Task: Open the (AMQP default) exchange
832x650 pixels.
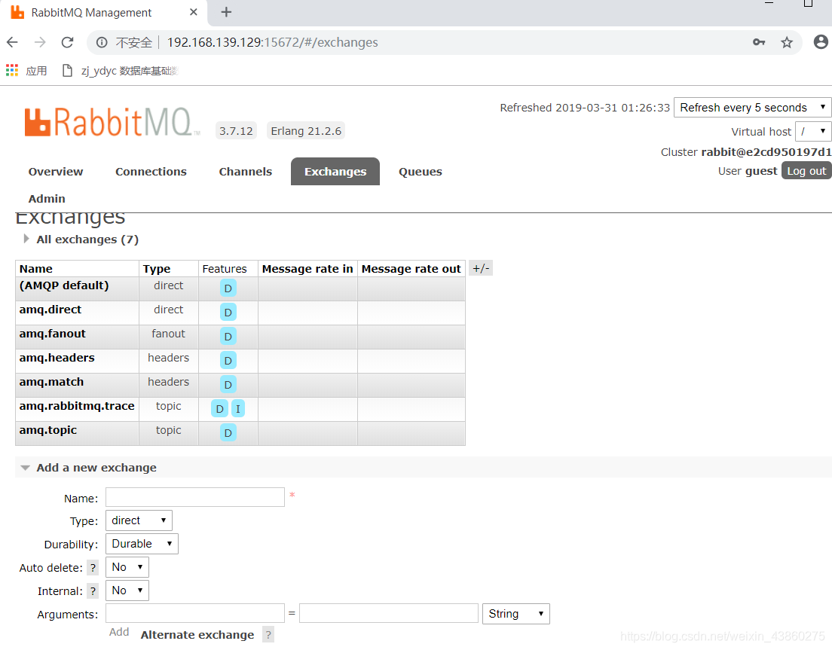Action: (64, 285)
